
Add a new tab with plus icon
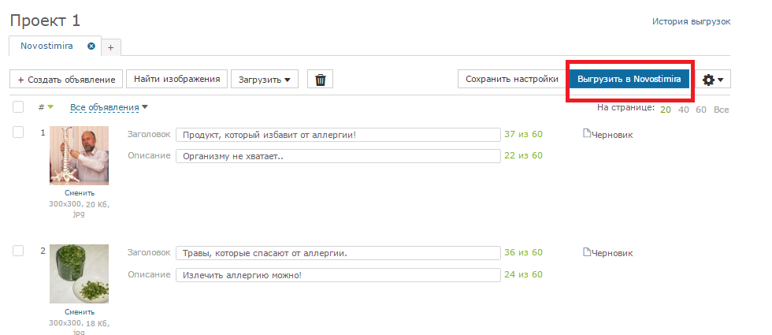(111, 47)
